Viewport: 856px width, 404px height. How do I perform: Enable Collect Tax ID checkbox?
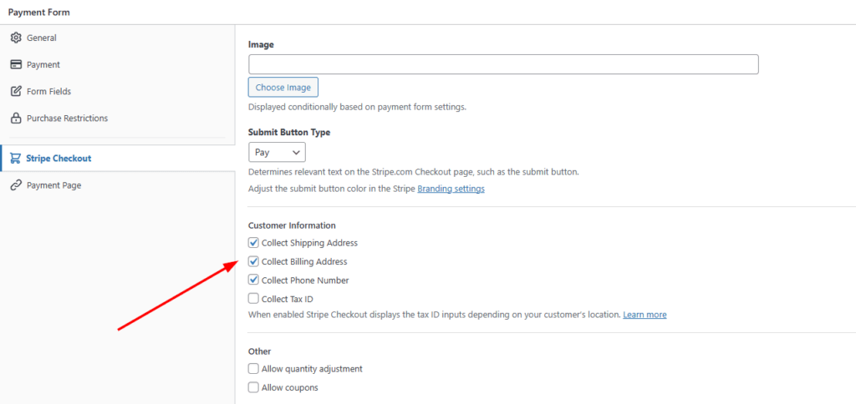tap(253, 299)
